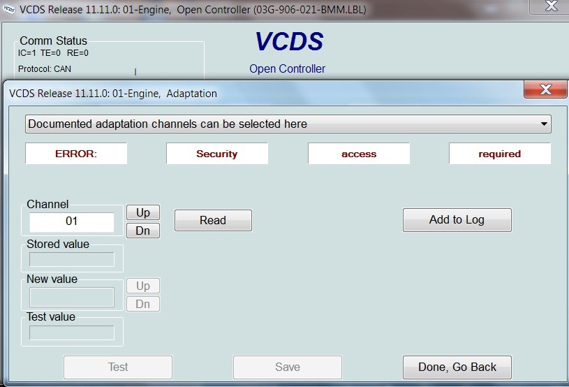The image size is (569, 387).
Task: Click the Adaptation window title bar text
Action: (x=113, y=94)
